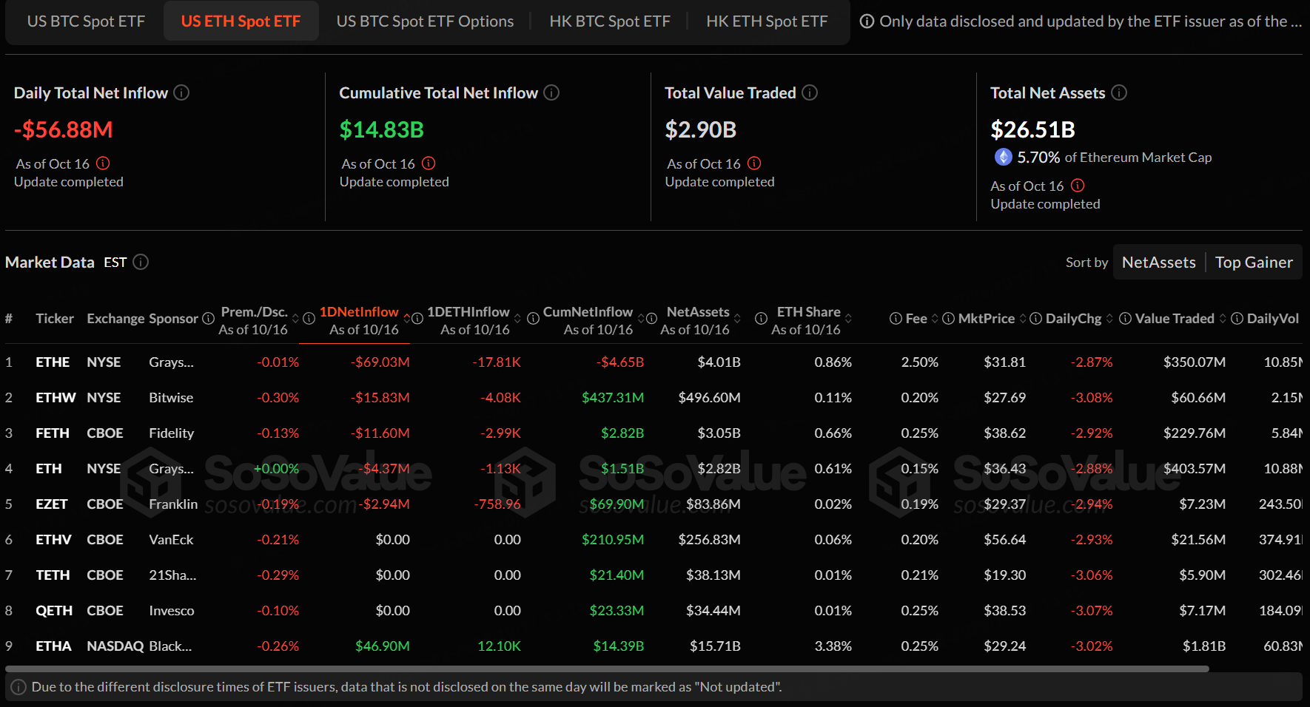The height and width of the screenshot is (707, 1310).
Task: View the Total Net Assets info tooltip icon
Action: pyautogui.click(x=1119, y=92)
